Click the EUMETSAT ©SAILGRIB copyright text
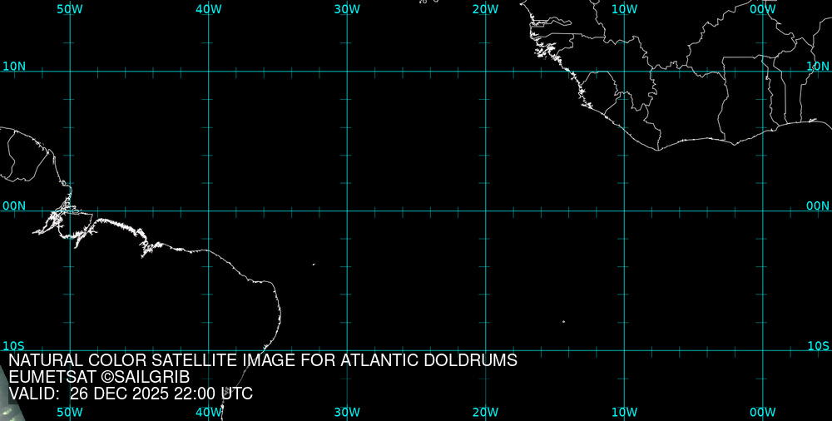The height and width of the screenshot is (421, 832). 99,377
